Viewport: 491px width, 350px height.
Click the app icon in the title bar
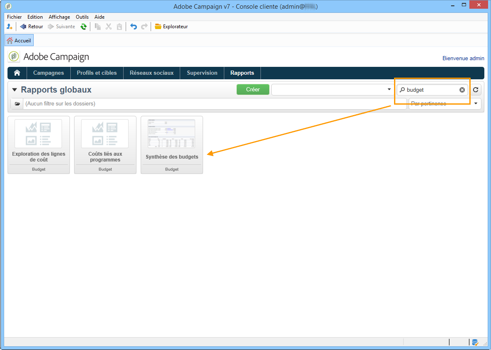[8, 6]
